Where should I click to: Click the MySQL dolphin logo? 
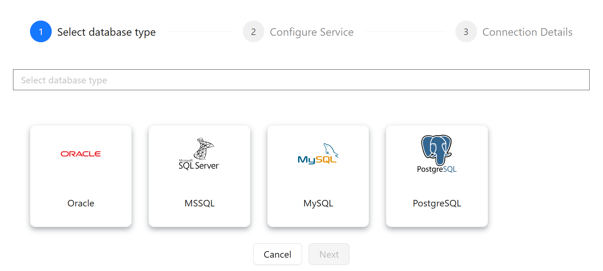click(x=318, y=154)
